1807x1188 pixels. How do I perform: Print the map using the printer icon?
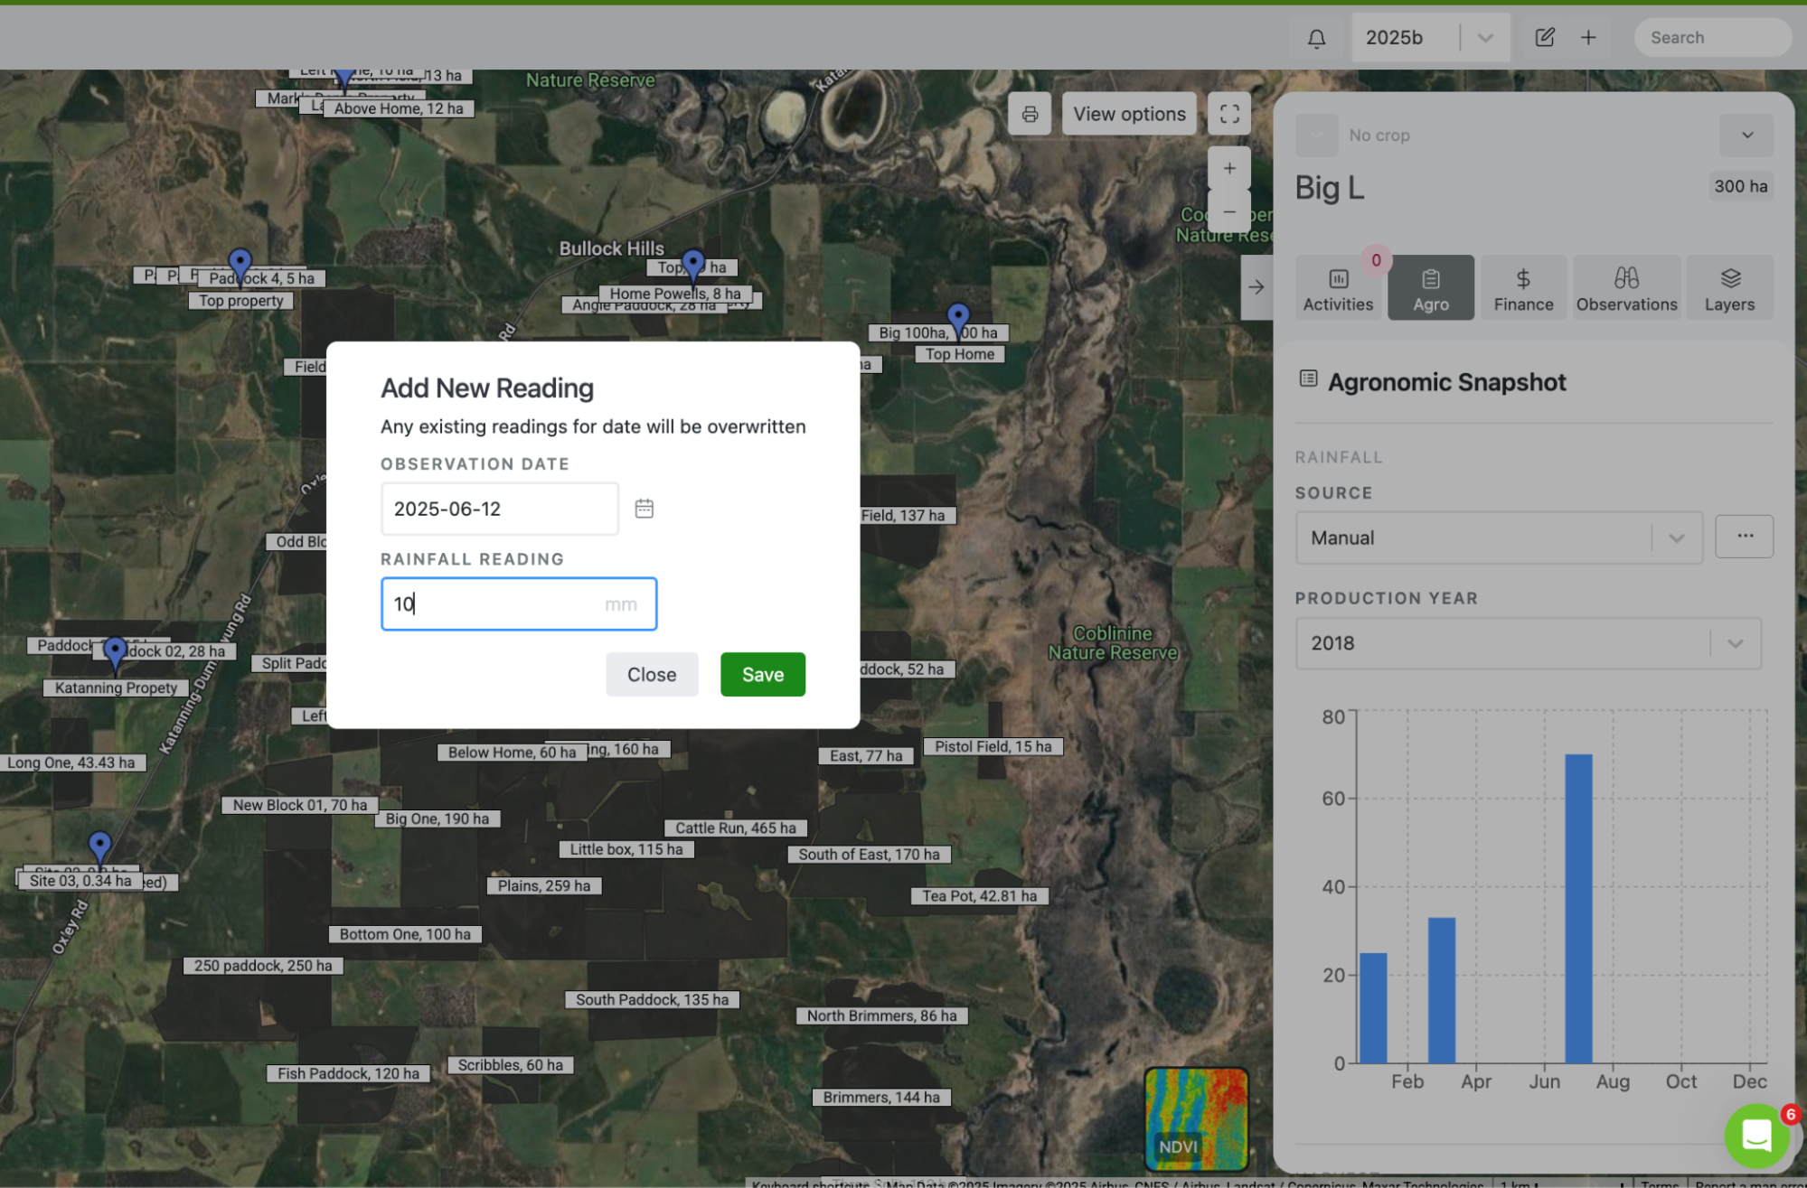[x=1030, y=114]
